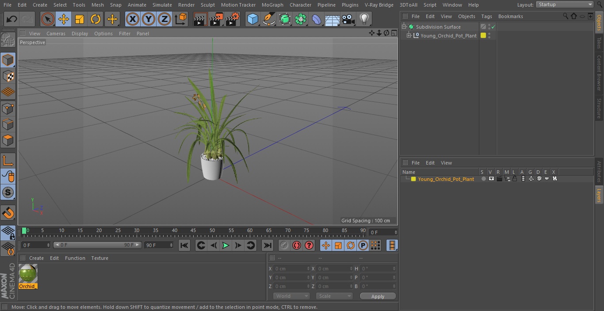Screen dimensions: 604x311
Task: Click the X position input field
Action: click(x=292, y=269)
